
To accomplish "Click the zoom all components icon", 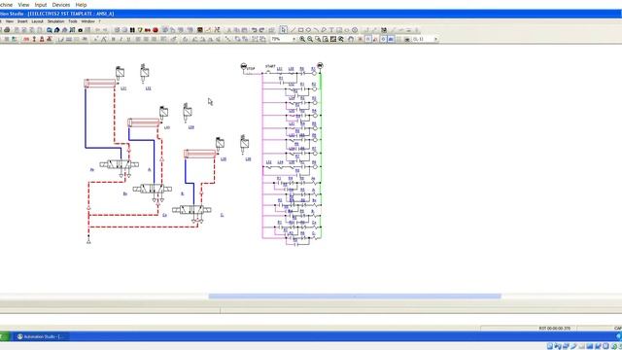I will [333, 39].
